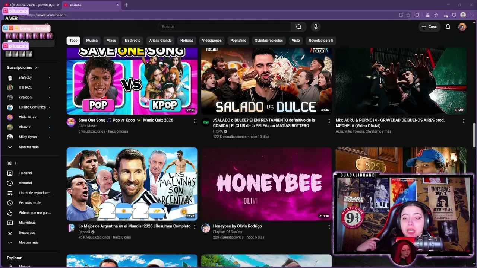Open browser favorites list icon
477x268 pixels.
pos(436,15)
